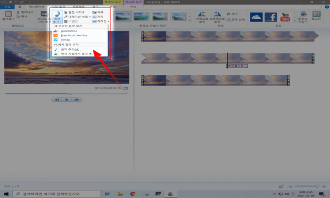Add a Caption (자막) to the clip

point(98,16)
